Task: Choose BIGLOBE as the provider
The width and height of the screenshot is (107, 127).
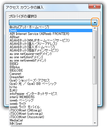Action: coord(51,70)
